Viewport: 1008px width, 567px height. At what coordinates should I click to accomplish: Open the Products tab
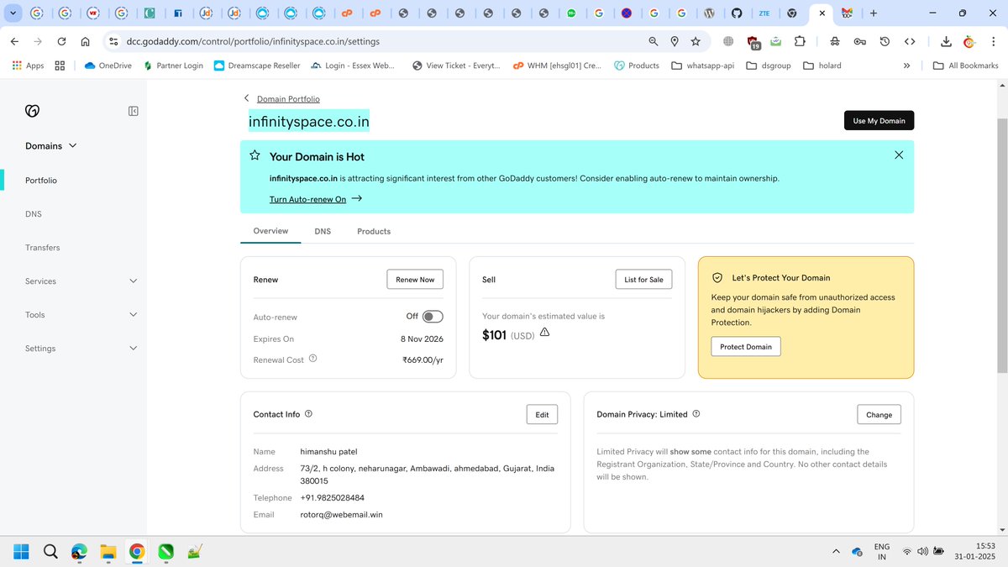(x=374, y=231)
